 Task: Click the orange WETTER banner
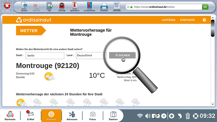(x=31, y=30)
